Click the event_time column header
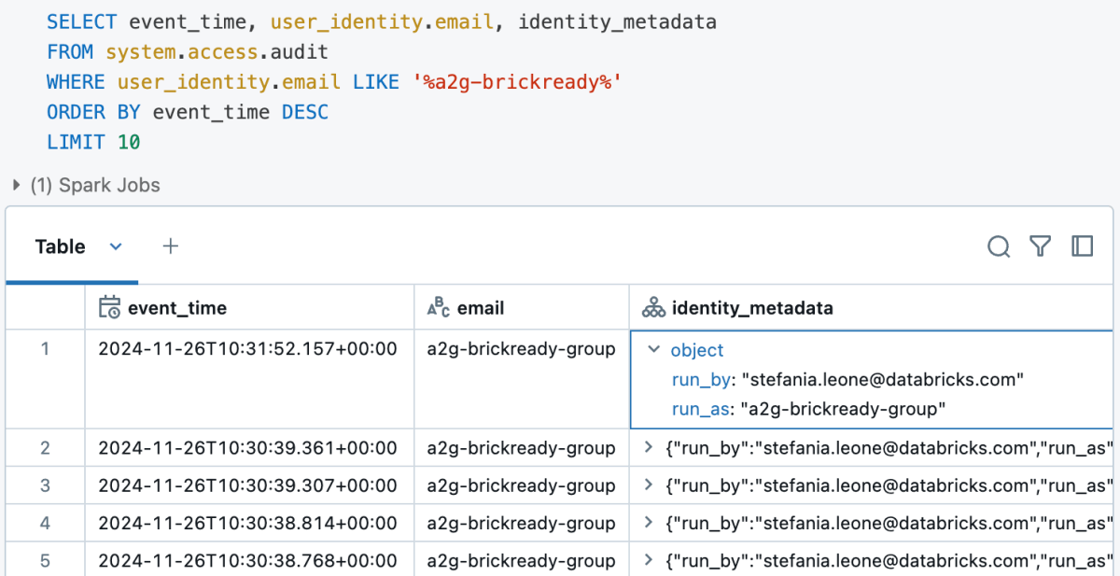 tap(177, 307)
